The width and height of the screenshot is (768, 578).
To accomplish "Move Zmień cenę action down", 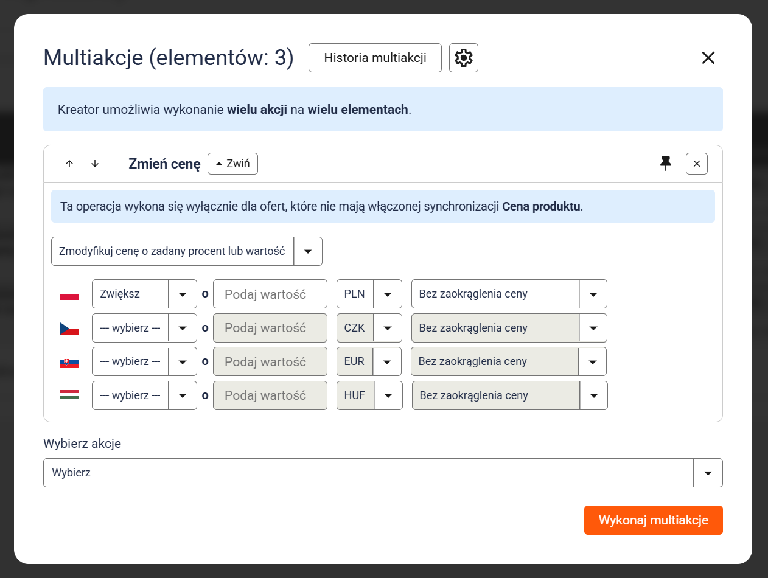I will 95,164.
